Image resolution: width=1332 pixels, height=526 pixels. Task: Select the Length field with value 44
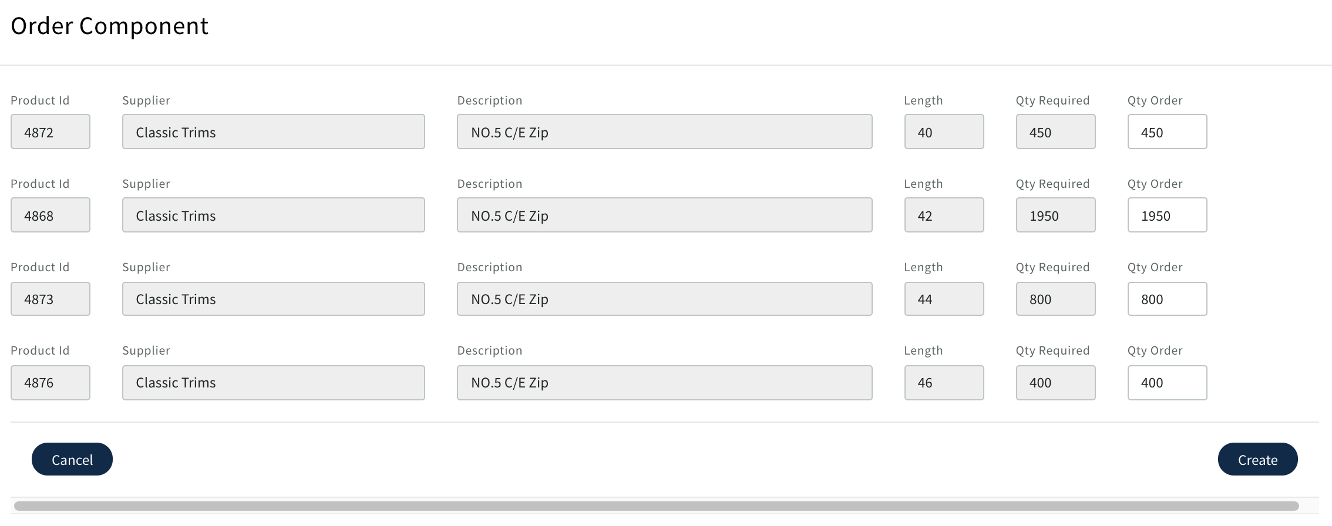point(944,299)
